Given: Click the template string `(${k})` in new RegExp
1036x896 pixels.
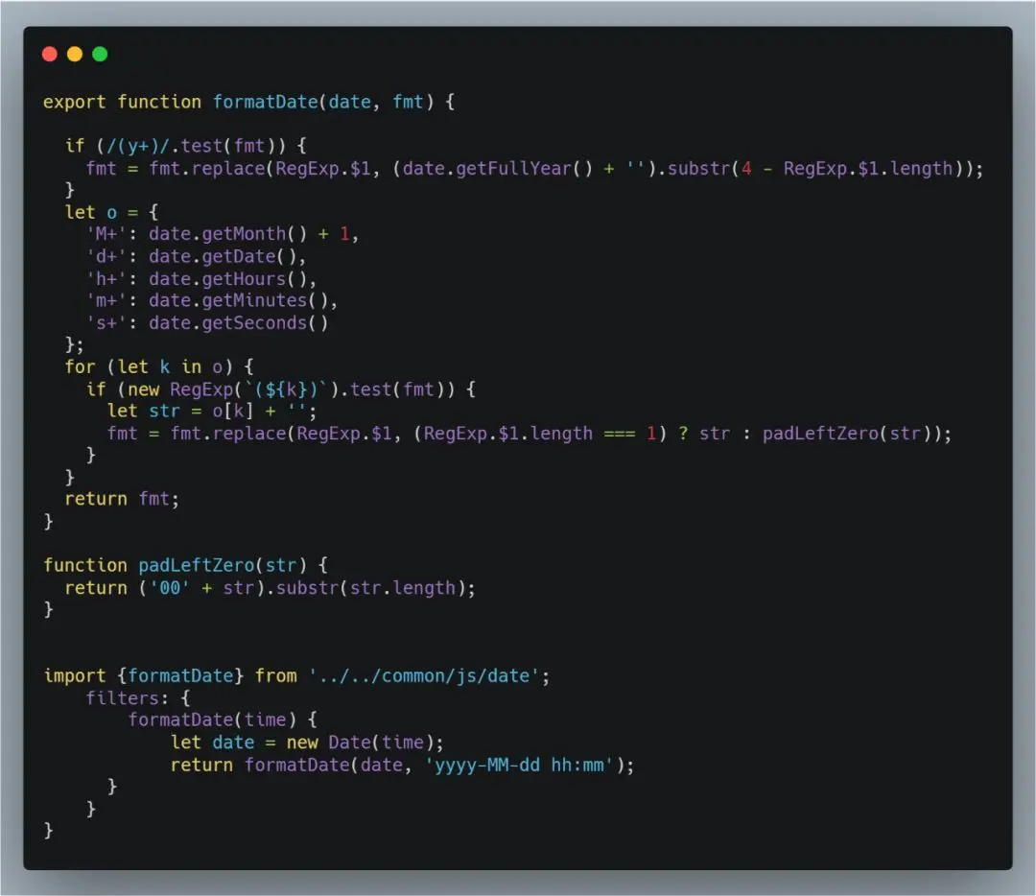Looking at the screenshot, I should pyautogui.click(x=287, y=389).
